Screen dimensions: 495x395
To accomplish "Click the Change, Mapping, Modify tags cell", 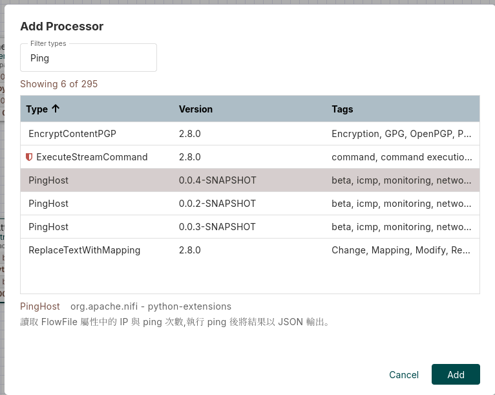I will pos(401,250).
